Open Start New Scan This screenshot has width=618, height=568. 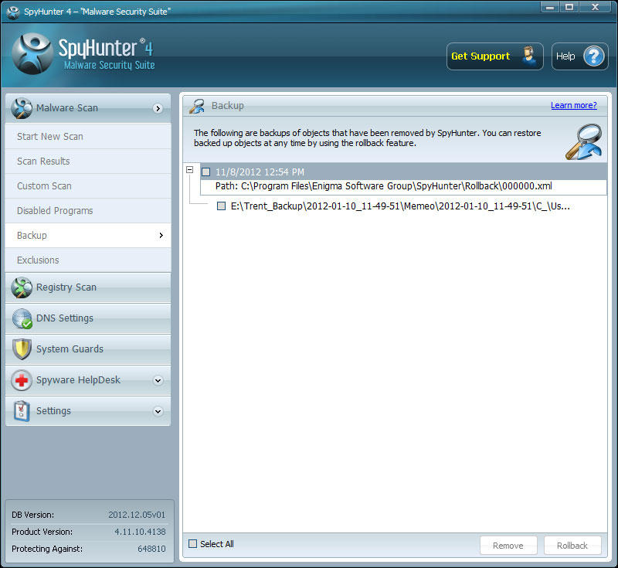88,136
